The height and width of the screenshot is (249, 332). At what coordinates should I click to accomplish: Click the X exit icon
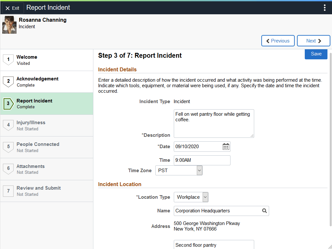[x=8, y=8]
